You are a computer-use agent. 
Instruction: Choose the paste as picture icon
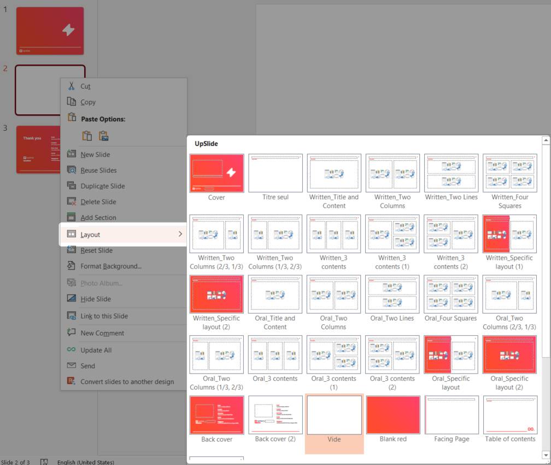[104, 136]
